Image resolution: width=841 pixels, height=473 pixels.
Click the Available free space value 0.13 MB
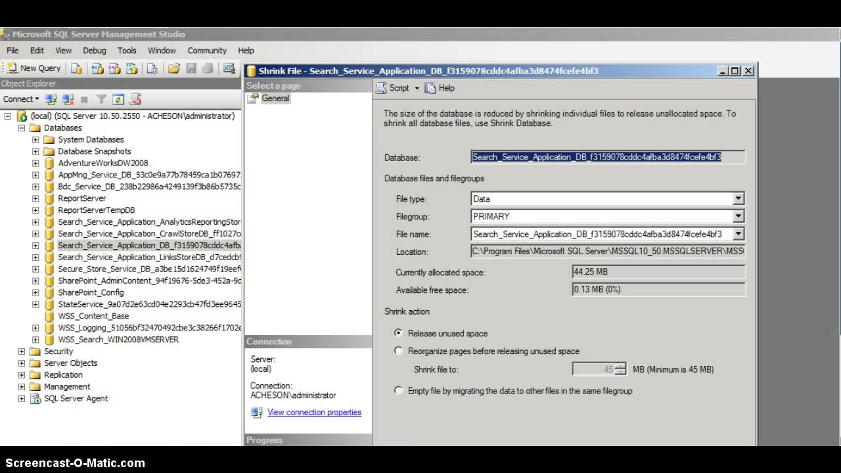659,290
